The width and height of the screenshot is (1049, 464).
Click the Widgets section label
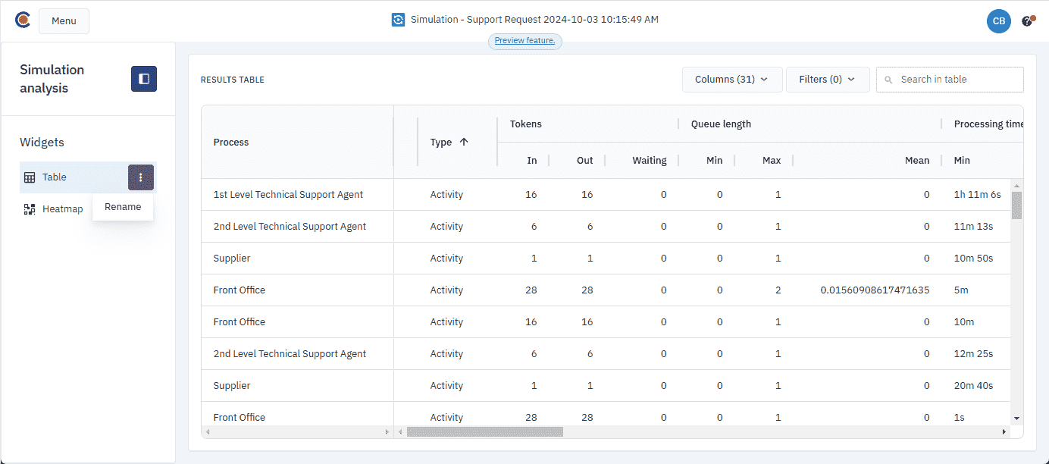(x=42, y=143)
